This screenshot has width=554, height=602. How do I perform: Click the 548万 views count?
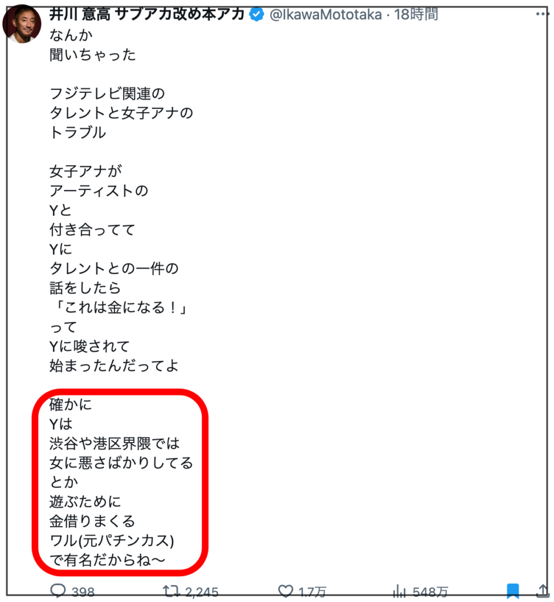431,592
